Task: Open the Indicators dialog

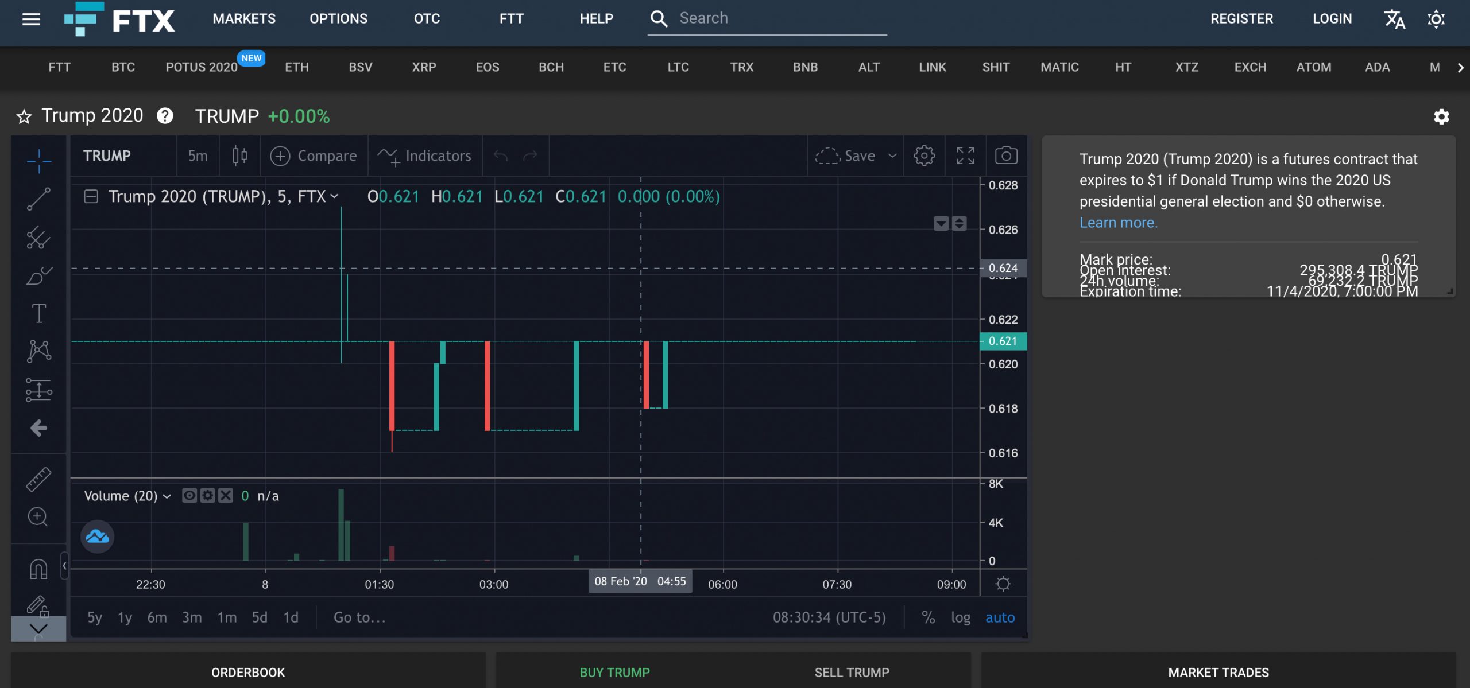Action: [425, 156]
